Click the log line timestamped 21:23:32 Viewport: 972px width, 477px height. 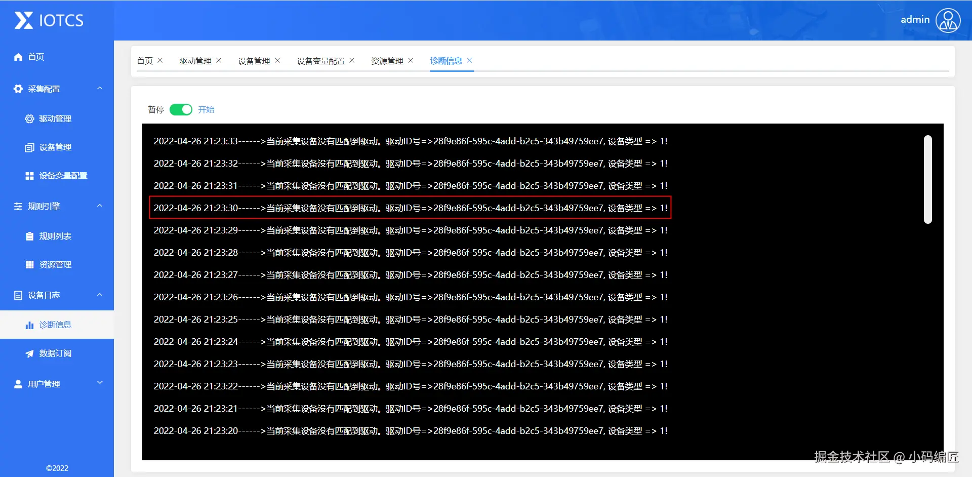click(x=411, y=164)
